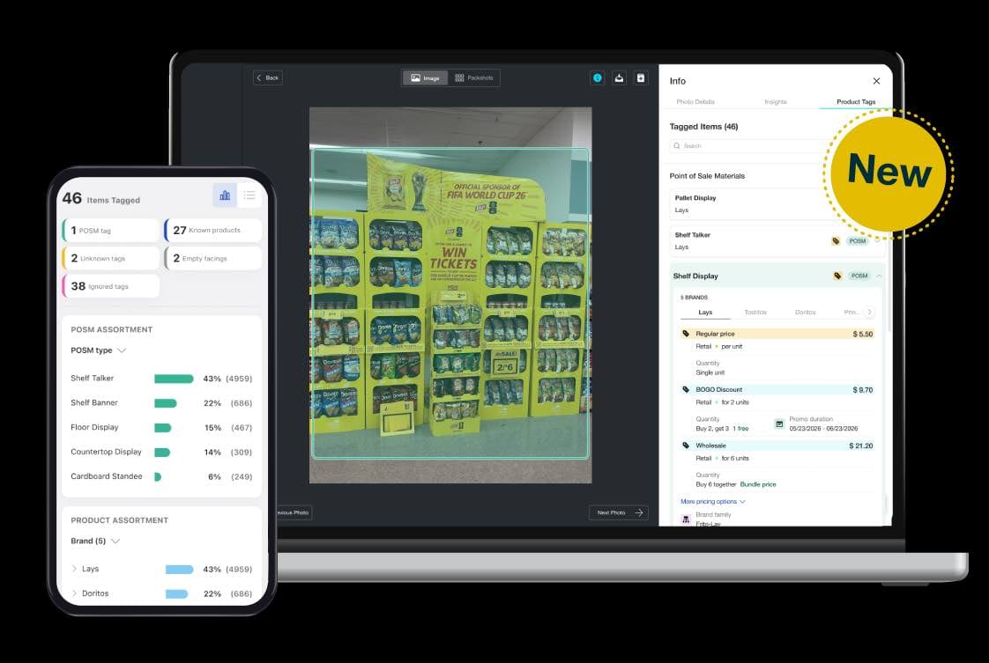Click the $ 9.70 BOGO price value
Screen dimensions: 989x663
click(x=862, y=390)
